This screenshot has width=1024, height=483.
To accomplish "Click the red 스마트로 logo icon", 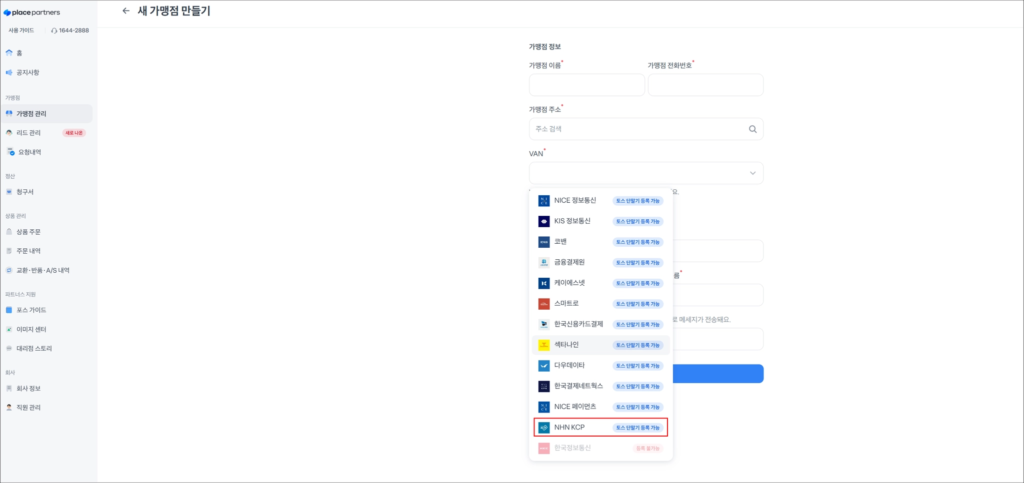I will 544,304.
